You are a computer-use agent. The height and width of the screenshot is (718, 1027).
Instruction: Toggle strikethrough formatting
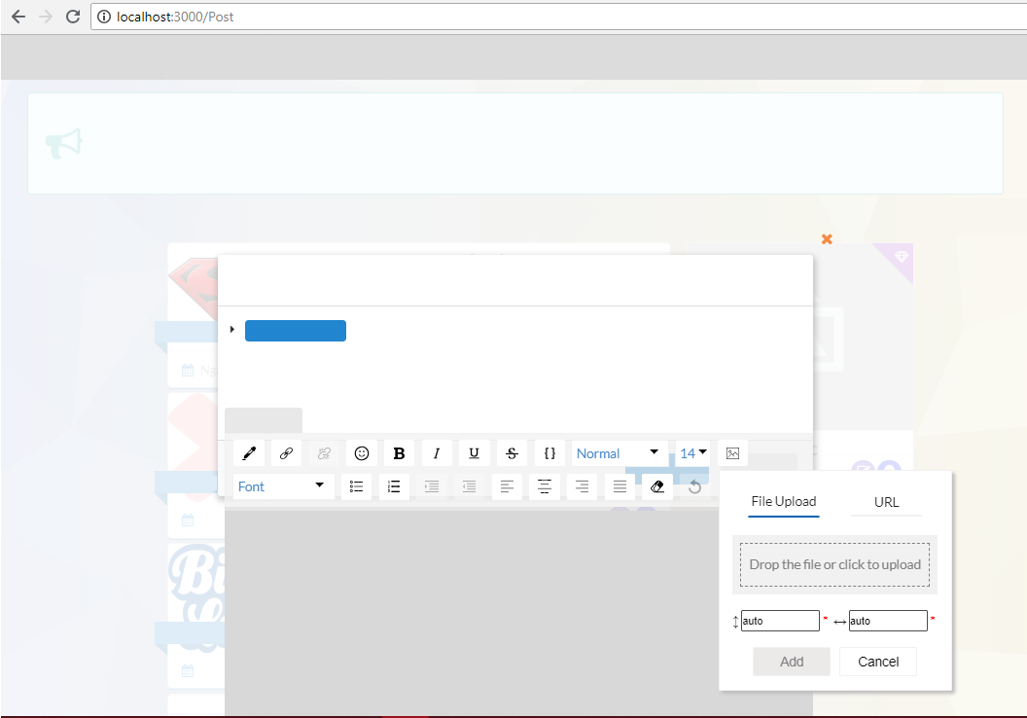click(x=512, y=452)
